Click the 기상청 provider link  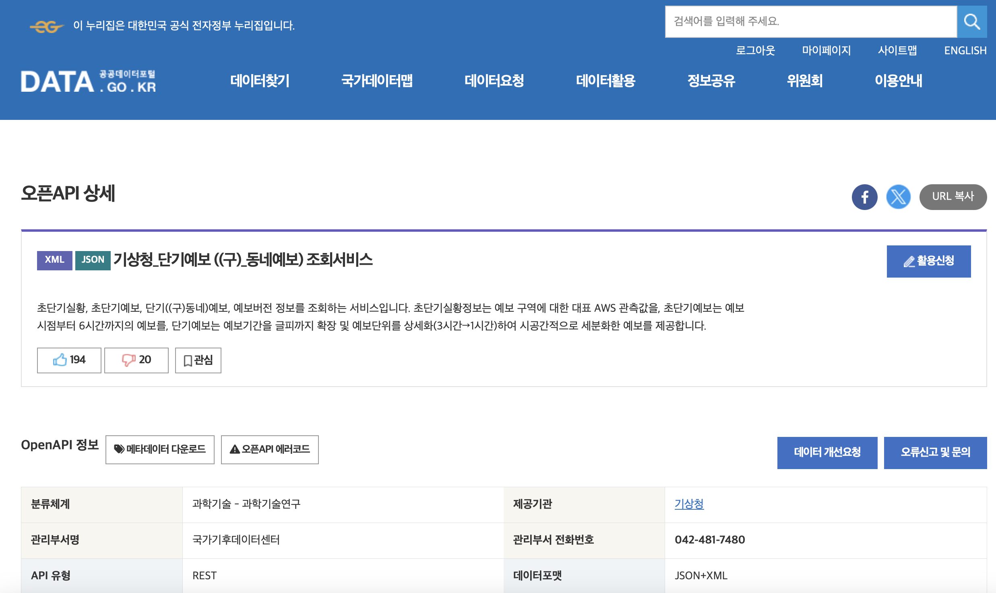689,504
